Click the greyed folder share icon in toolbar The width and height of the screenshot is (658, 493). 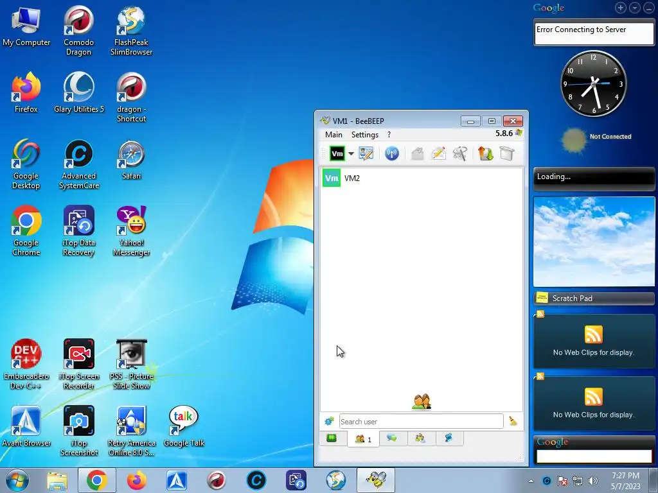[417, 153]
